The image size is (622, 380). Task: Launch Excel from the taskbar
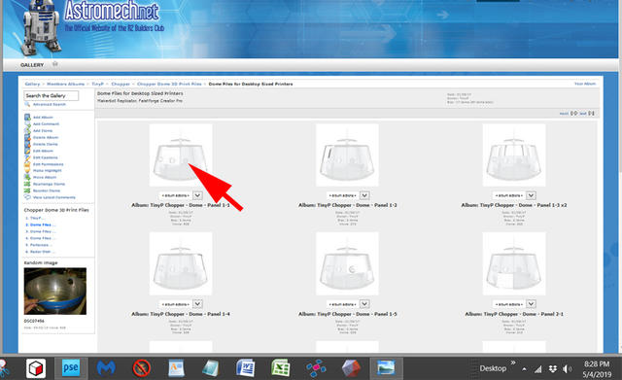(x=281, y=367)
